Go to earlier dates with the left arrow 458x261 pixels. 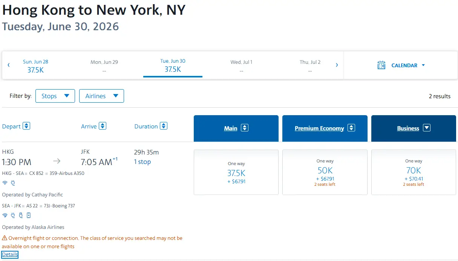click(9, 65)
